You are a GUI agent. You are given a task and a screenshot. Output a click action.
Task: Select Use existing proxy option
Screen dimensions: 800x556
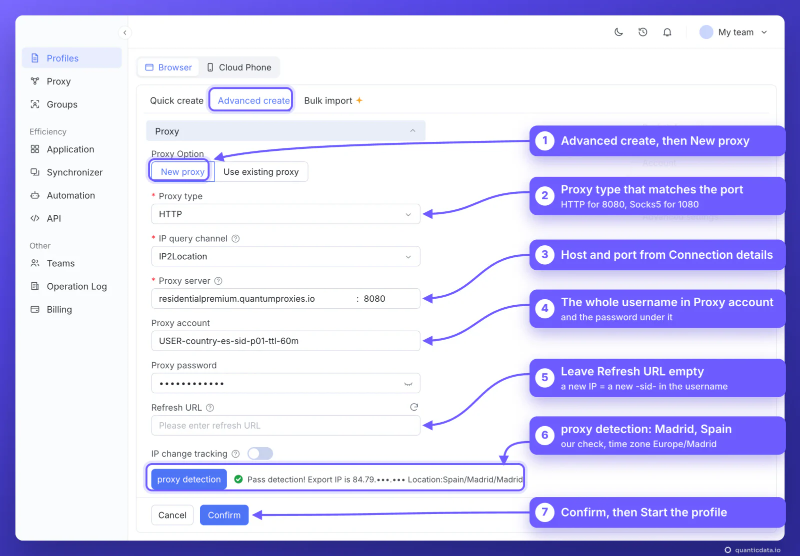tap(261, 172)
